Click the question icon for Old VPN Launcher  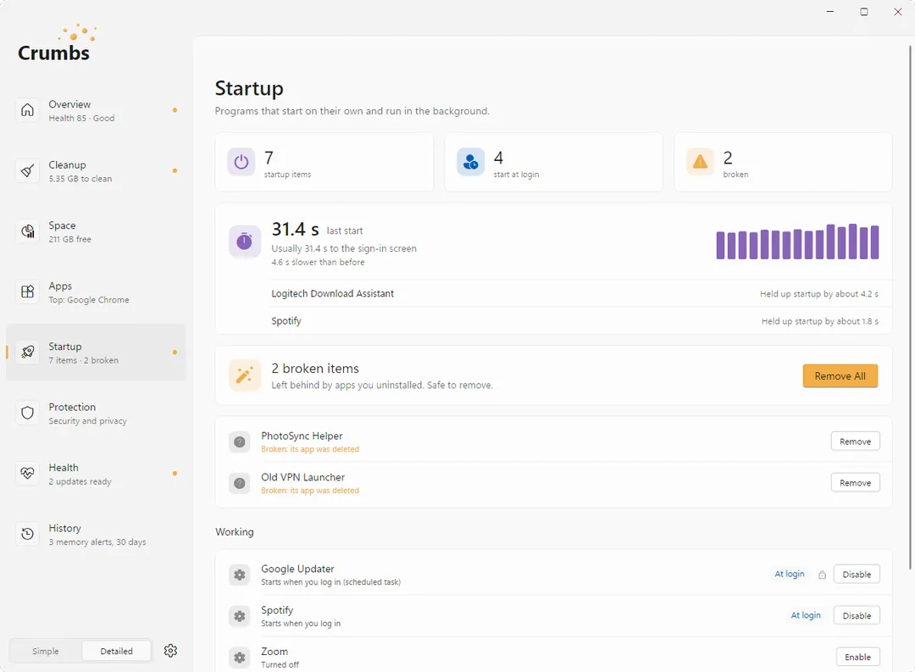[239, 483]
